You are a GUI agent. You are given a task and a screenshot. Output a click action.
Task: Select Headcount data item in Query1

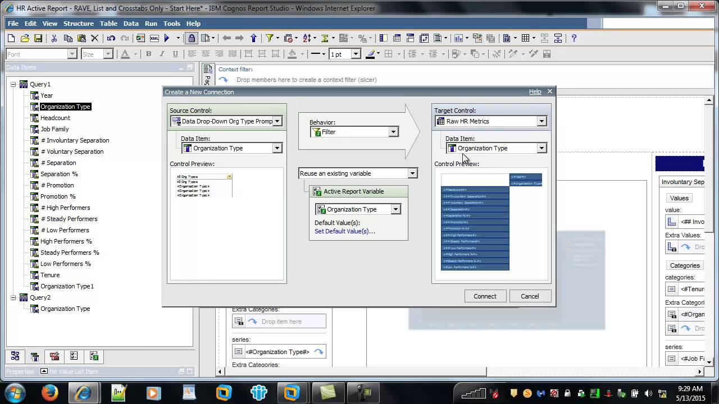click(55, 118)
